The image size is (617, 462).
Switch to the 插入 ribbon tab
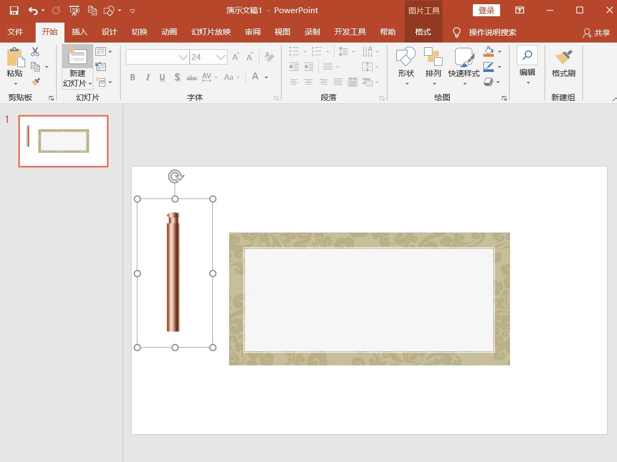pos(79,32)
